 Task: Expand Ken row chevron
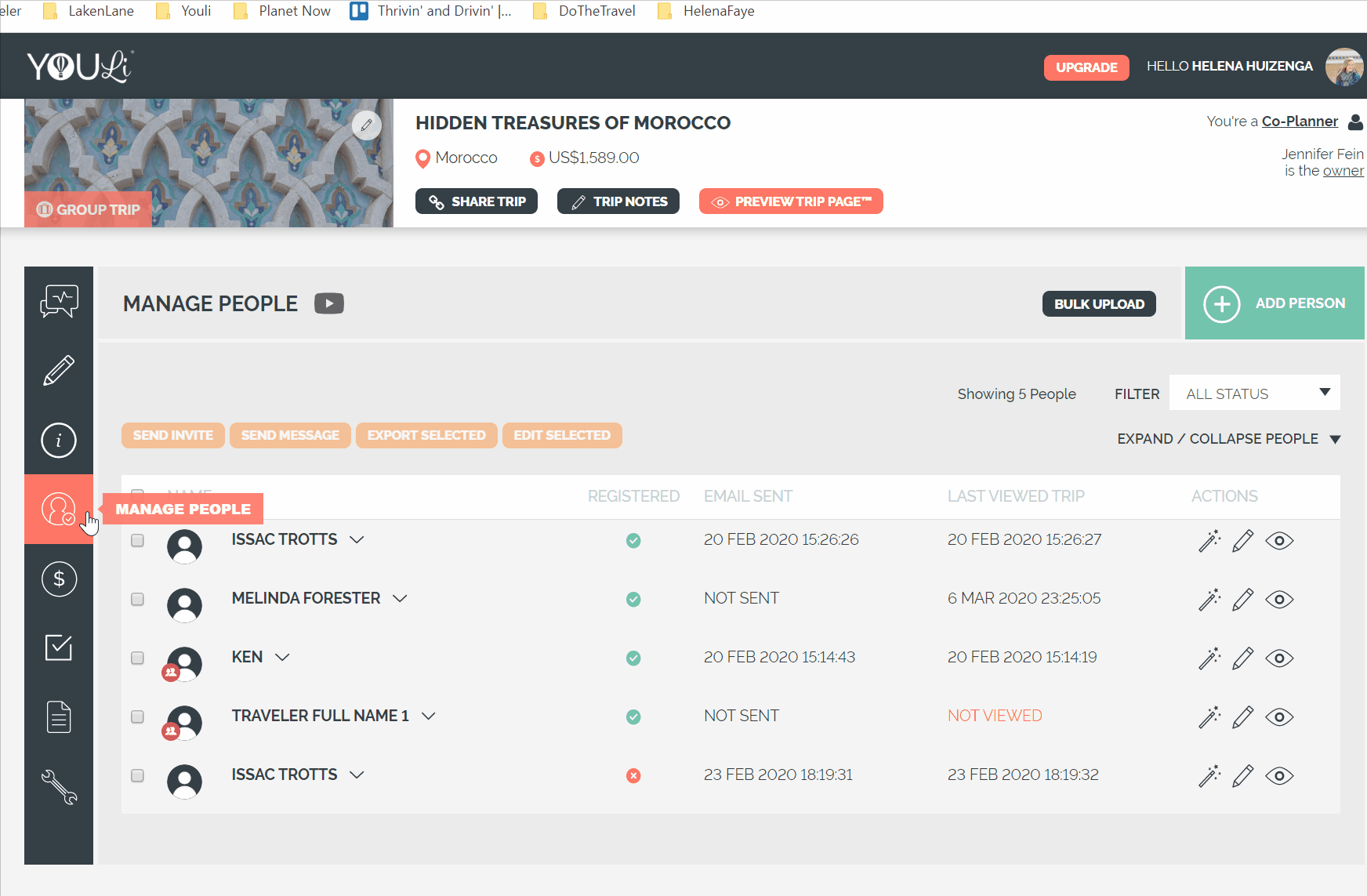[282, 657]
